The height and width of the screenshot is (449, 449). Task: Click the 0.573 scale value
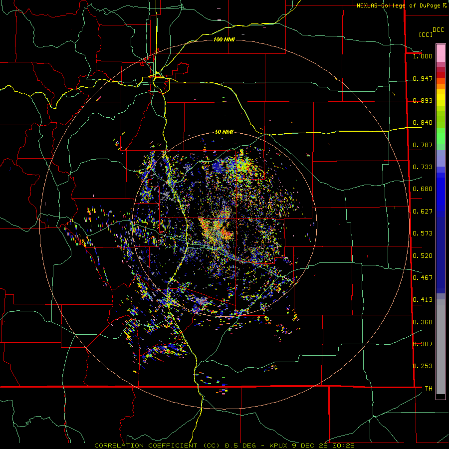coord(423,233)
